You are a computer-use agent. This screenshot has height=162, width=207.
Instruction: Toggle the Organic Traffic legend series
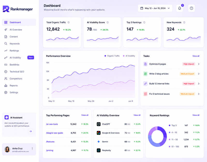[x=112, y=56]
